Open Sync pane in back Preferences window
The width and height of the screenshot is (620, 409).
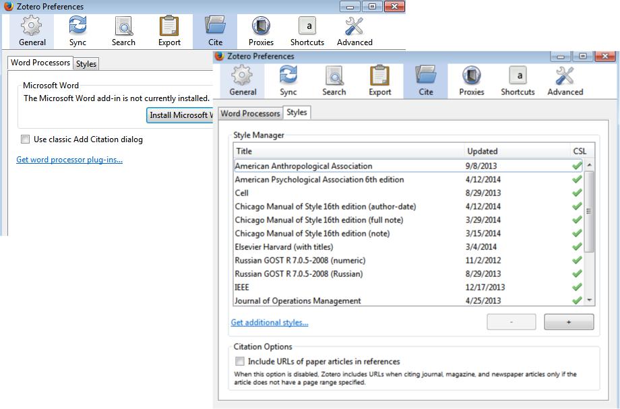tap(77, 32)
